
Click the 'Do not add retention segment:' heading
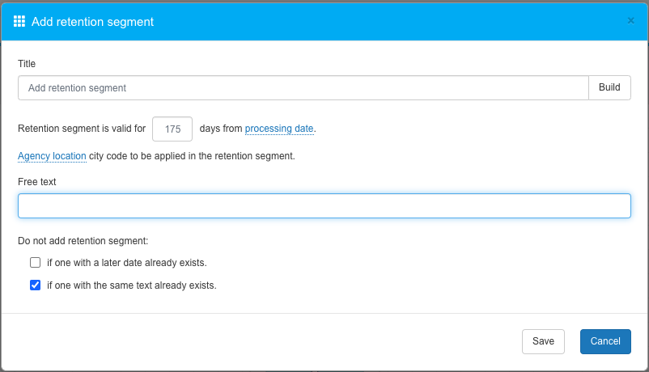point(83,240)
